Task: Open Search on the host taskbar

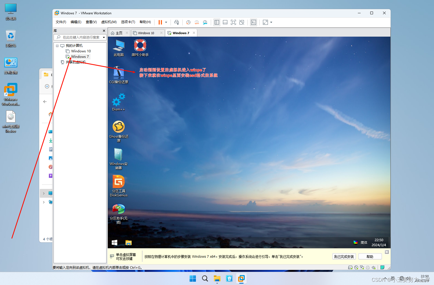Action: 205,279
